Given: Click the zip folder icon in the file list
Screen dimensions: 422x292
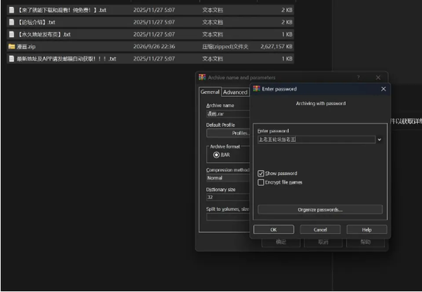Looking at the screenshot, I should pos(11,46).
